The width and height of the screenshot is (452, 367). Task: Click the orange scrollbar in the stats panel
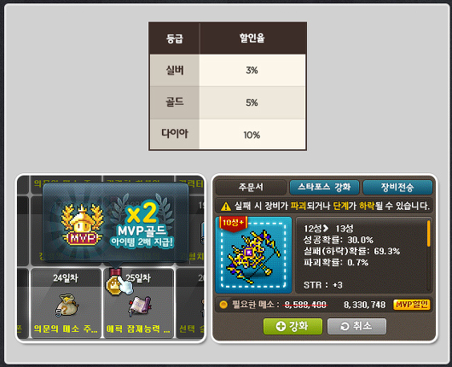(429, 234)
